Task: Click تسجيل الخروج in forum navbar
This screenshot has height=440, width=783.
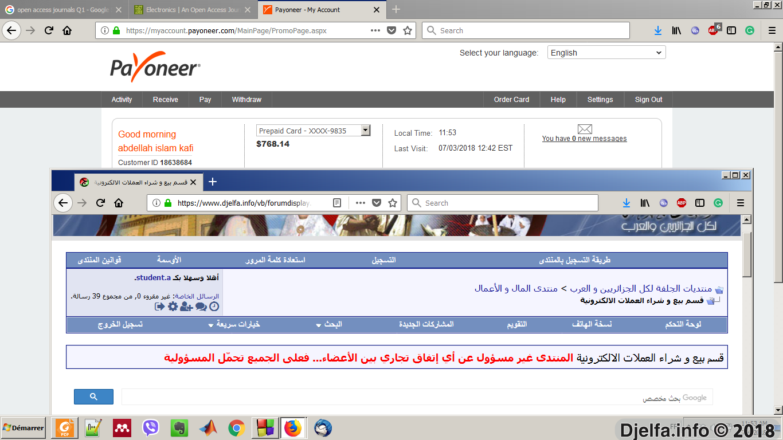Action: click(120, 324)
